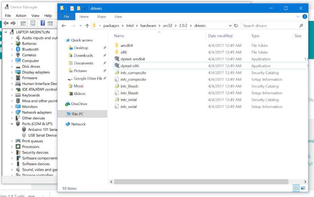Click in the Search drivers field
This screenshot has height=197, width=314.
[x=269, y=26]
